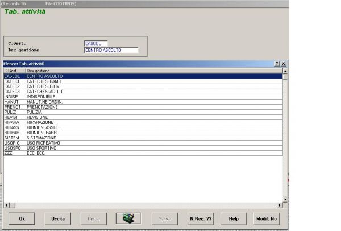Click the vertical scrollbar up arrow
This screenshot has height=231, width=341.
[x=285, y=71]
